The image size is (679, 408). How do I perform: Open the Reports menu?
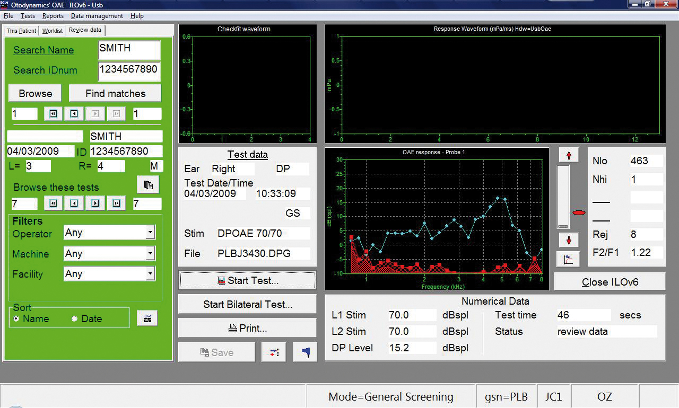(x=53, y=16)
